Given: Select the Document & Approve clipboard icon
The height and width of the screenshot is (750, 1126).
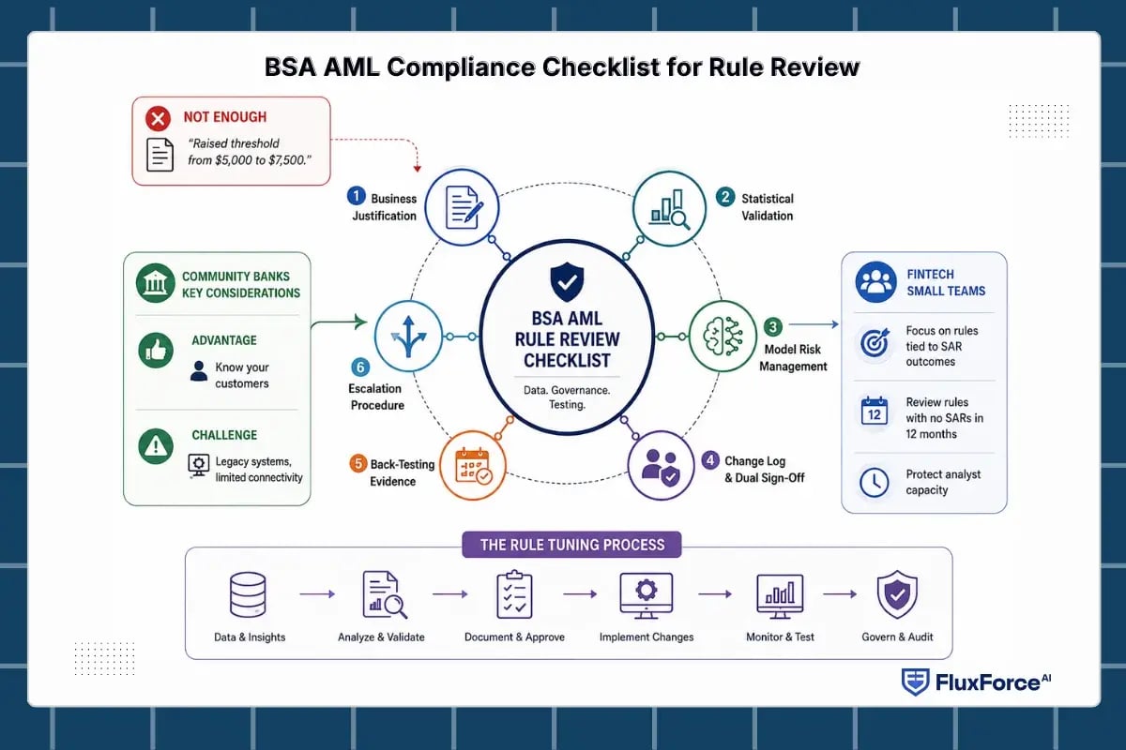Looking at the screenshot, I should coord(514,594).
